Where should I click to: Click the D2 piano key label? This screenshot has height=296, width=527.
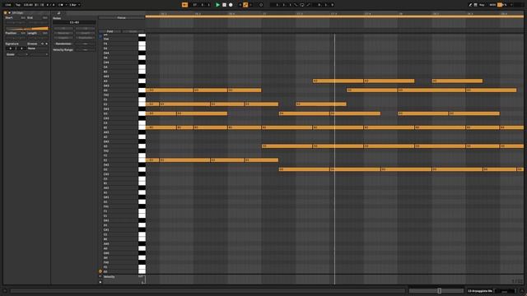[x=105, y=170]
